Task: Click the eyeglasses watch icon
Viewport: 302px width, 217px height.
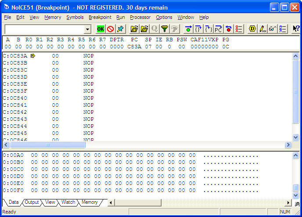Action: (272, 29)
